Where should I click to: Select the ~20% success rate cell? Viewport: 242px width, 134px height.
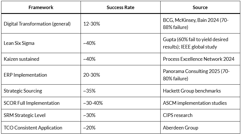tap(89, 127)
